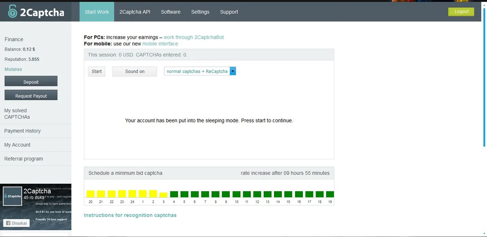487x237 pixels.
Task: Click the Finance heading
Action: [14, 39]
